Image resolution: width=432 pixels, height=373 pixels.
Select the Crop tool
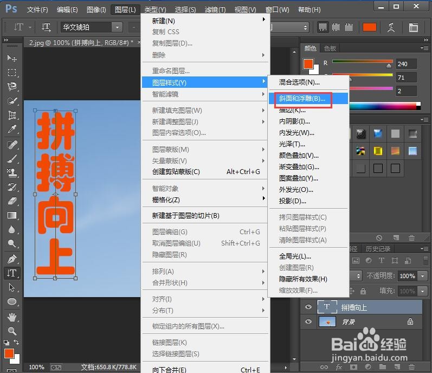[x=11, y=115]
